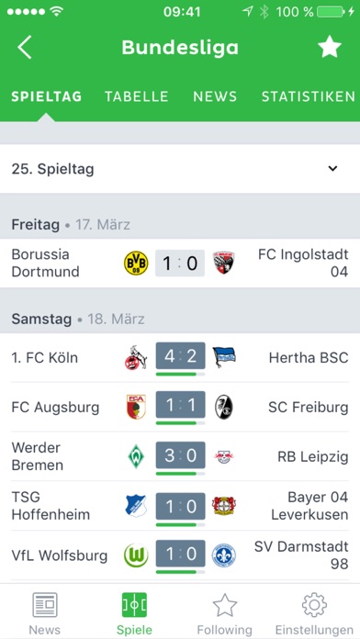
Task: Tap the RB Leipzig logo
Action: pyautogui.click(x=224, y=457)
